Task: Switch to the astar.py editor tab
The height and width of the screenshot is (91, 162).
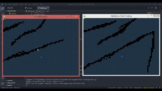Action: tap(30, 8)
